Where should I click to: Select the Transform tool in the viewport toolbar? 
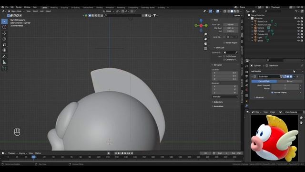(4, 50)
